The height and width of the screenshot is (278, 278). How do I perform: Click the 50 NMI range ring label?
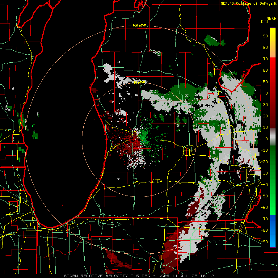pos(139,82)
